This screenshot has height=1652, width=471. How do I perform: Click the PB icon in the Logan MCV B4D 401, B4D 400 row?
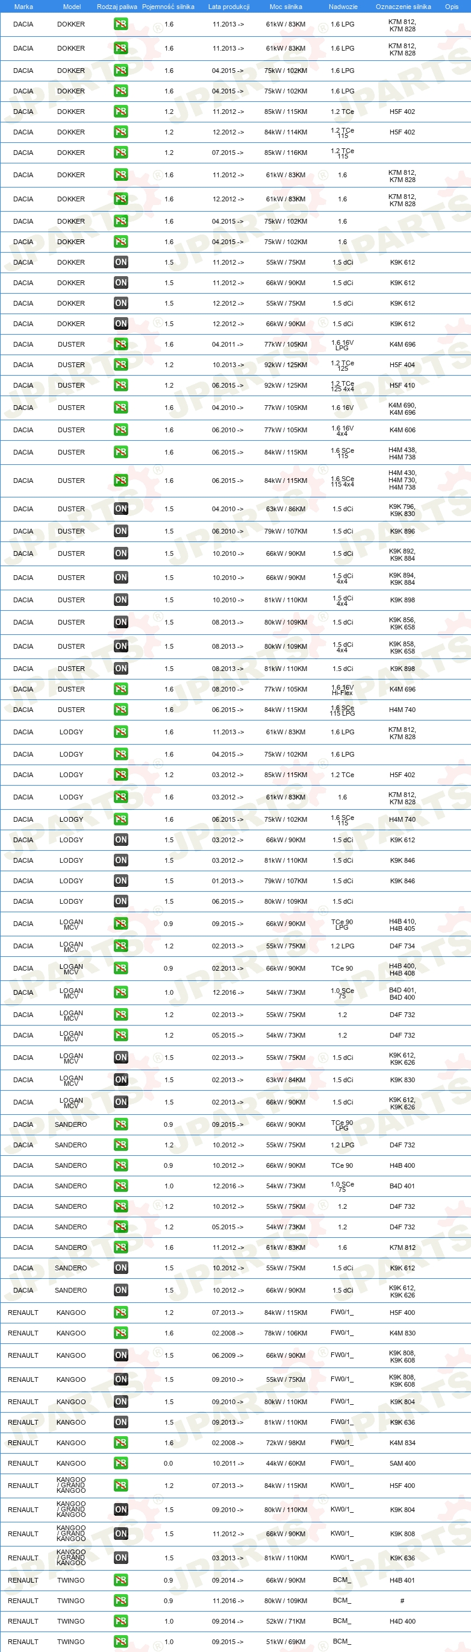point(120,993)
